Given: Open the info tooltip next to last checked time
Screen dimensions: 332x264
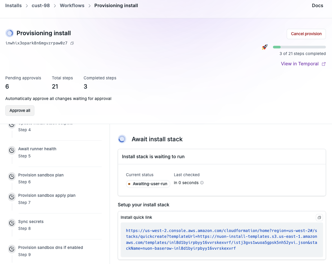Looking at the screenshot, I should point(202,183).
